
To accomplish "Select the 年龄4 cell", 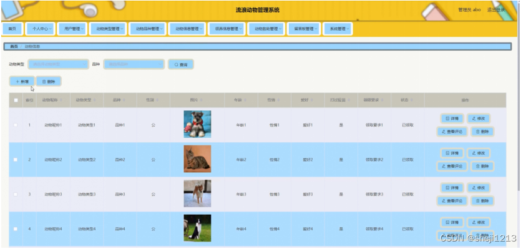I will pos(241,229).
